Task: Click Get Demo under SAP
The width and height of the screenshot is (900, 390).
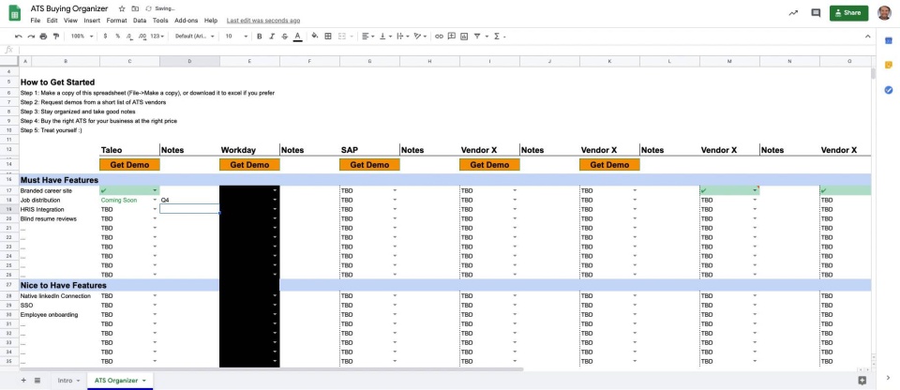Action: 369,165
